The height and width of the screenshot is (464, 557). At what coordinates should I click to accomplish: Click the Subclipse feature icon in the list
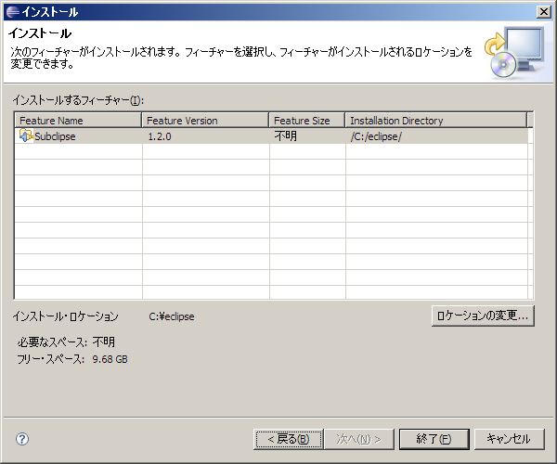26,136
